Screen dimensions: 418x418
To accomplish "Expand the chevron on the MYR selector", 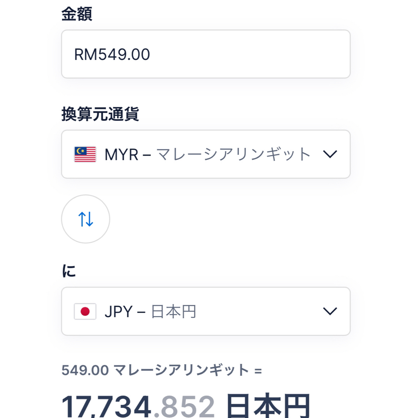I will pos(330,154).
